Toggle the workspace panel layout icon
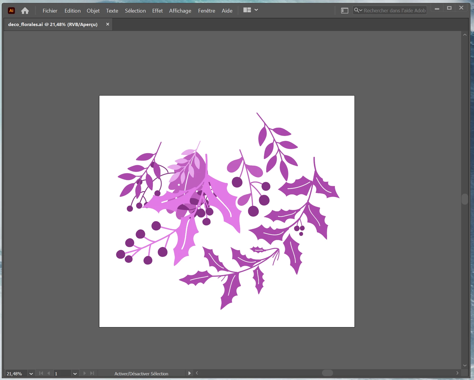Screen dimensions: 474x380 [345, 11]
